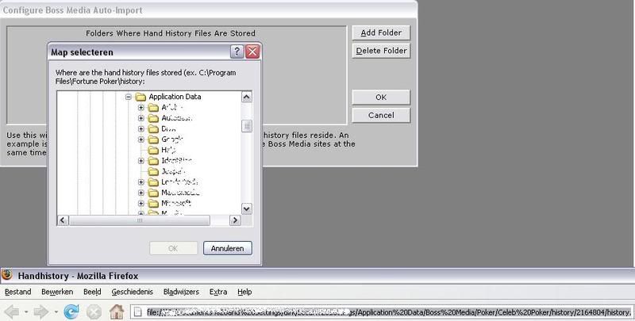
Task: Select the Application Data folder icon
Action: 140,97
